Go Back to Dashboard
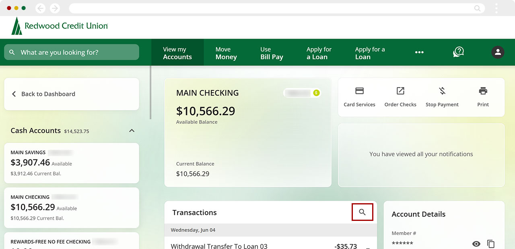This screenshot has width=515, height=249. click(x=72, y=94)
